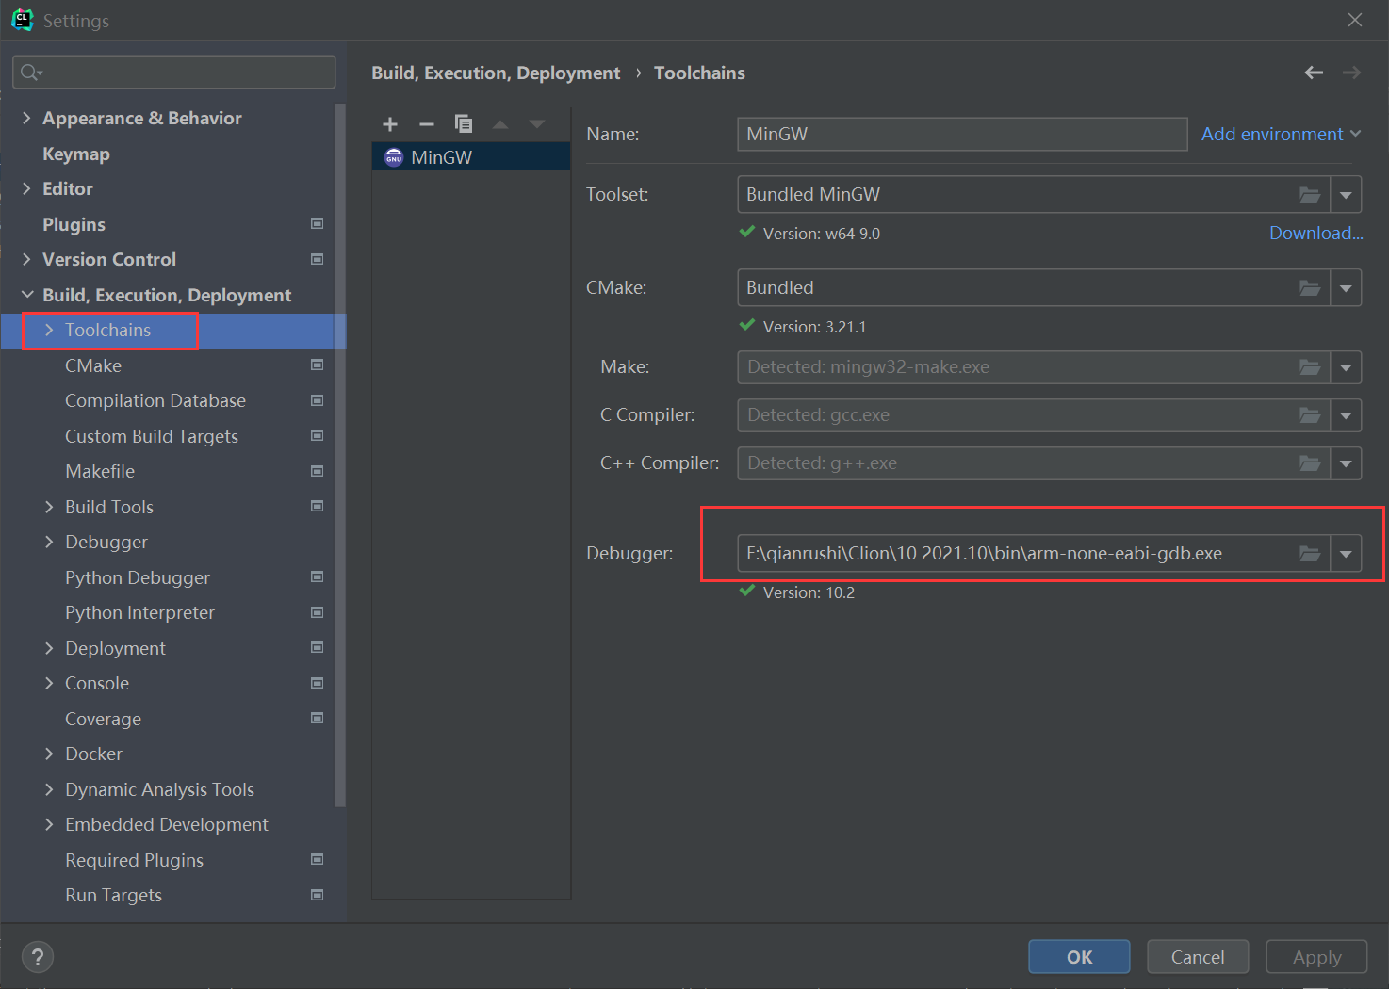
Task: Open C Compiler dropdown arrow
Action: (x=1346, y=415)
